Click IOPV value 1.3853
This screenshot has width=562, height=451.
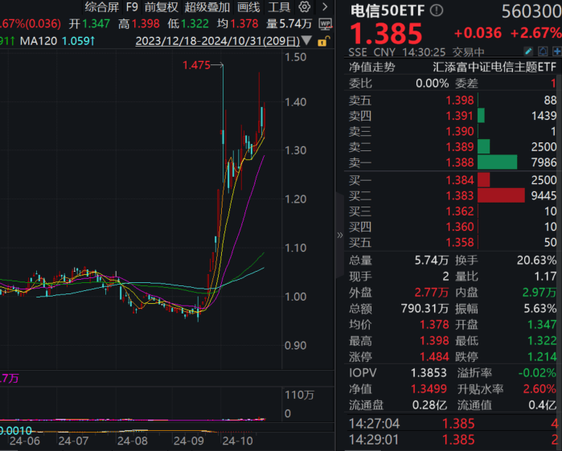429,373
